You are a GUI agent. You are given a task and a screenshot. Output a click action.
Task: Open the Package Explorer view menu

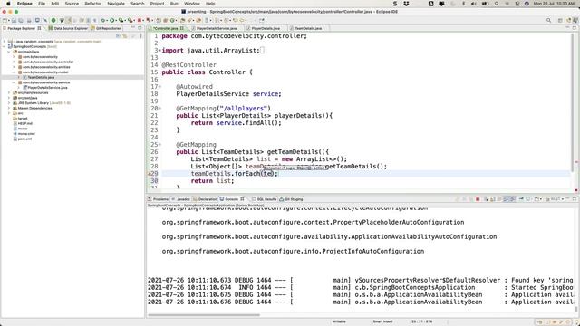point(140,36)
